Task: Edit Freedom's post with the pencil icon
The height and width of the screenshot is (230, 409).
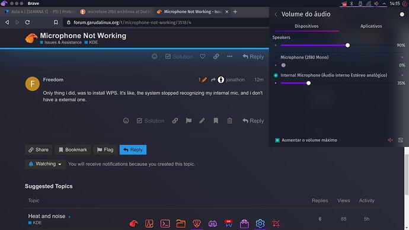Action: pos(202,121)
